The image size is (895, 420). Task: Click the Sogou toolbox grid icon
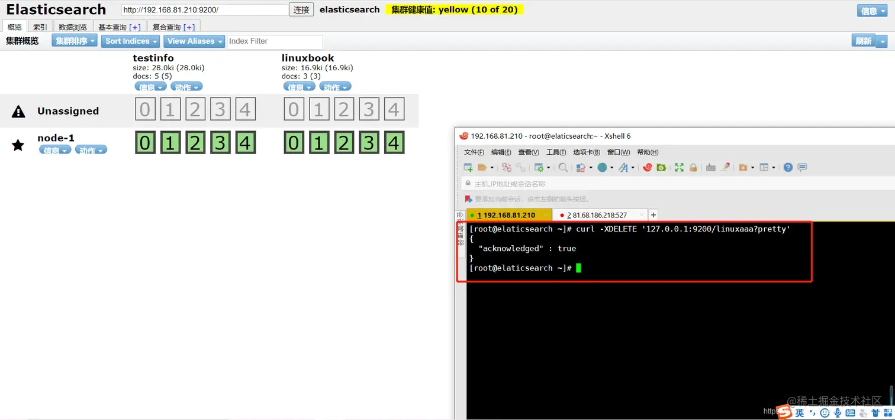click(x=887, y=412)
